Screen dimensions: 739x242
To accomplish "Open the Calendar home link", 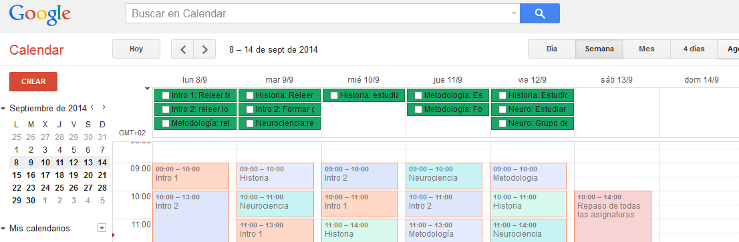I will click(36, 50).
